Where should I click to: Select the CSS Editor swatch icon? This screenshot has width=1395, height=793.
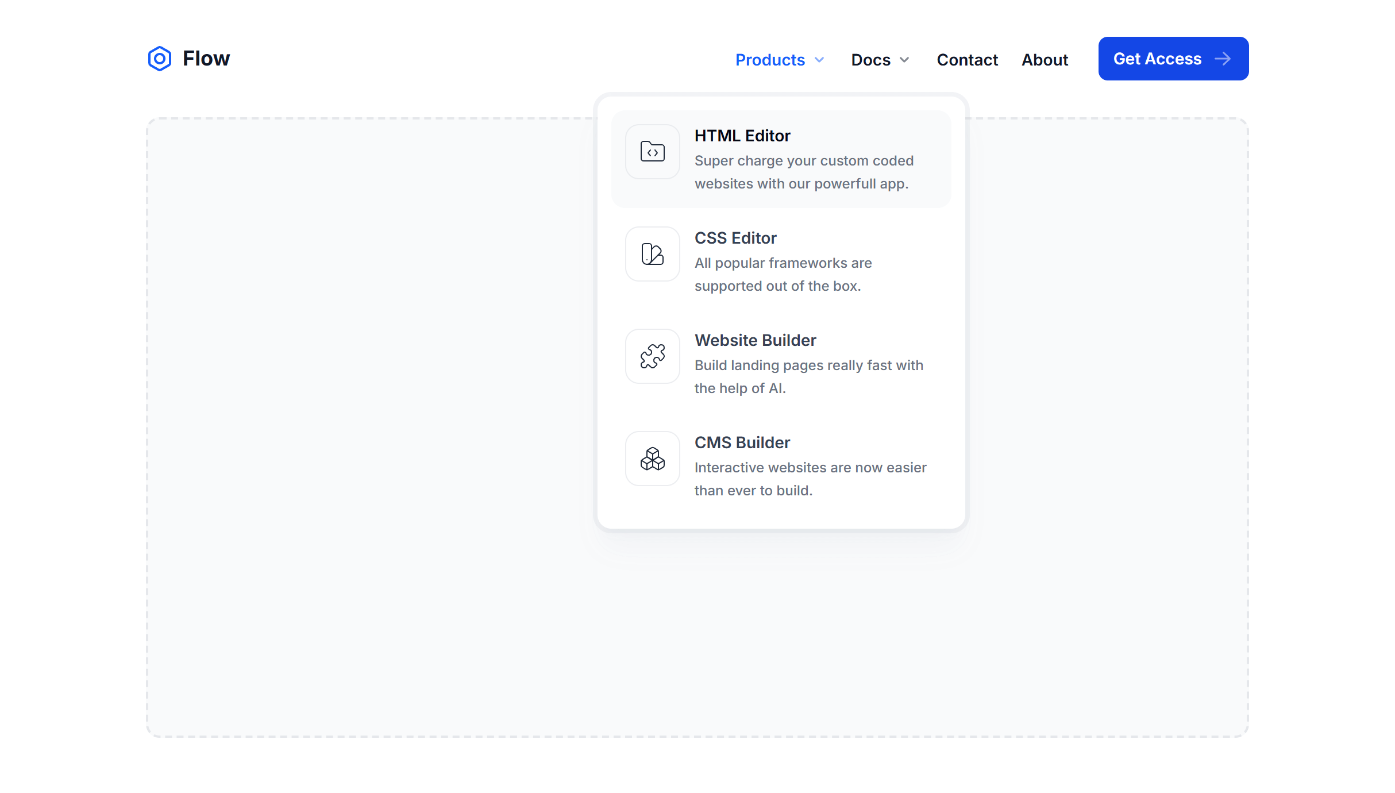coord(652,253)
